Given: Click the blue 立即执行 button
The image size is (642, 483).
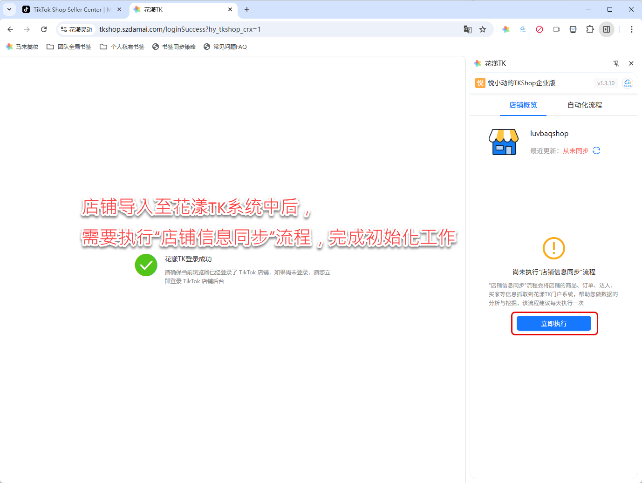Looking at the screenshot, I should [553, 324].
